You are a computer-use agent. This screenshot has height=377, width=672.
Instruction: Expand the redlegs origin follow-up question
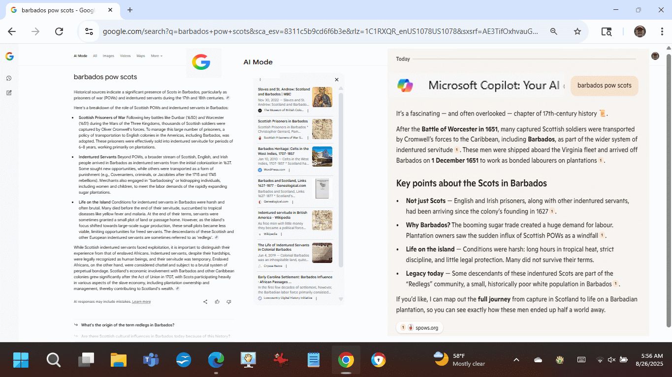click(128, 325)
